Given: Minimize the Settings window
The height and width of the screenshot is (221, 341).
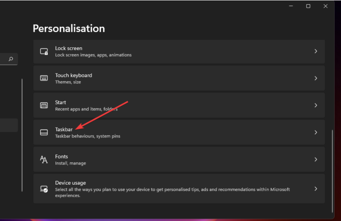Looking at the screenshot, I should (291, 6).
